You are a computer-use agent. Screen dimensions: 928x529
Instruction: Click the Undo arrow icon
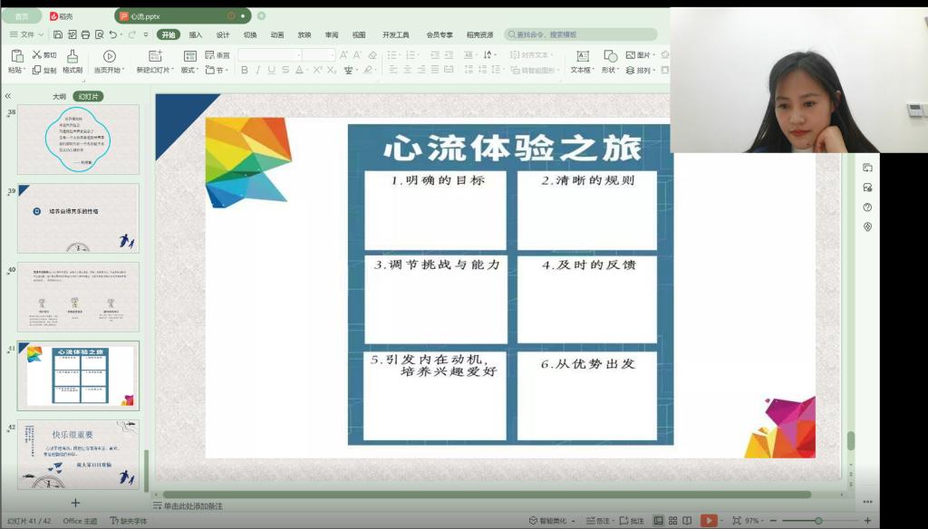coord(112,34)
